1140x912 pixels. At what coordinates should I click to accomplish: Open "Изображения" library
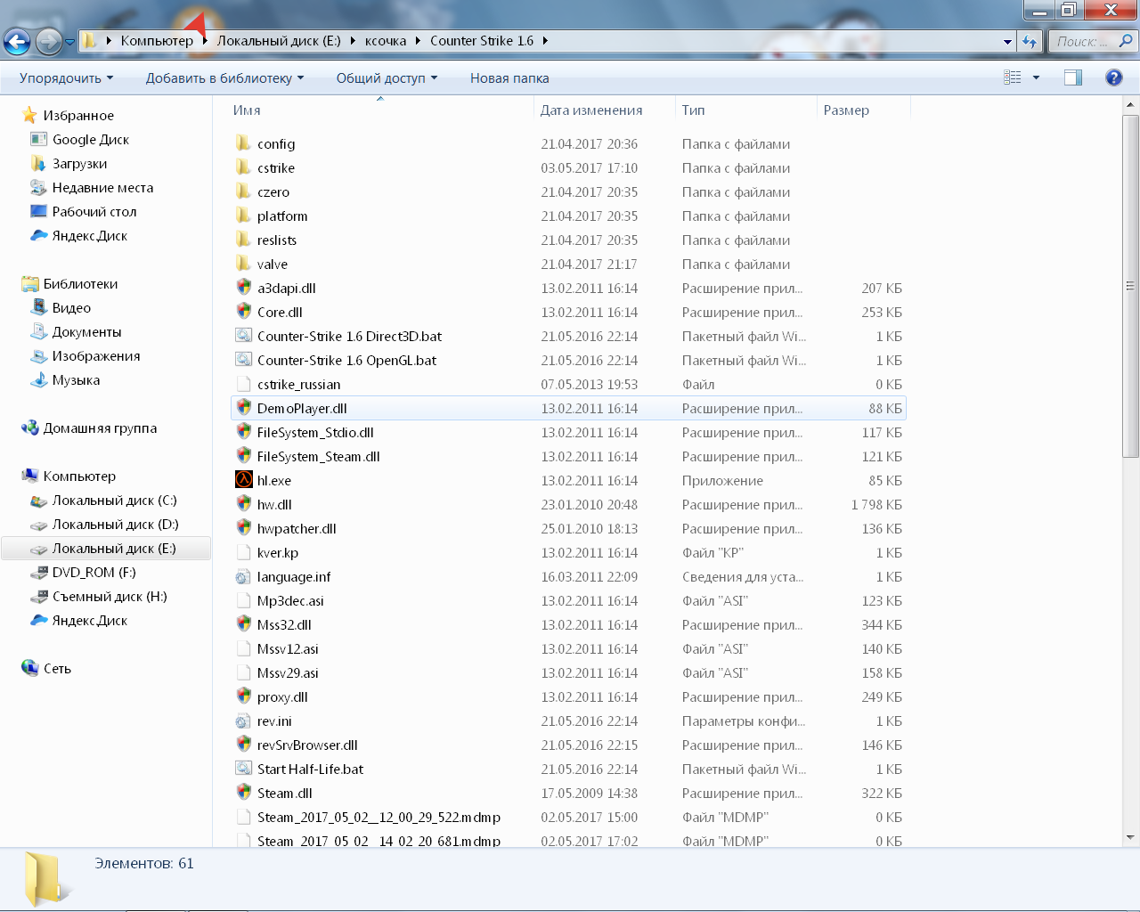pyautogui.click(x=96, y=356)
